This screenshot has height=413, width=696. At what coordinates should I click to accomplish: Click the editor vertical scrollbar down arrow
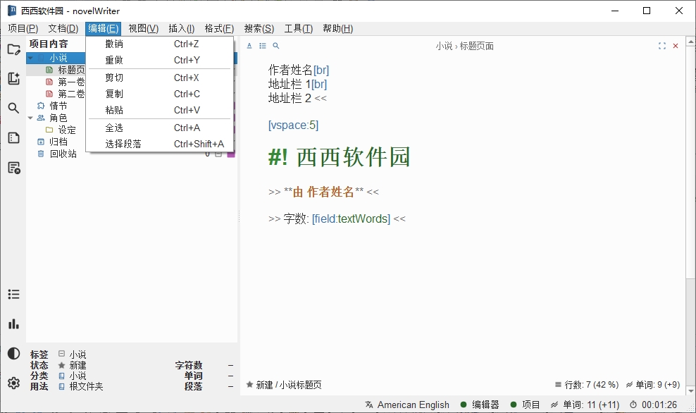tap(690, 390)
